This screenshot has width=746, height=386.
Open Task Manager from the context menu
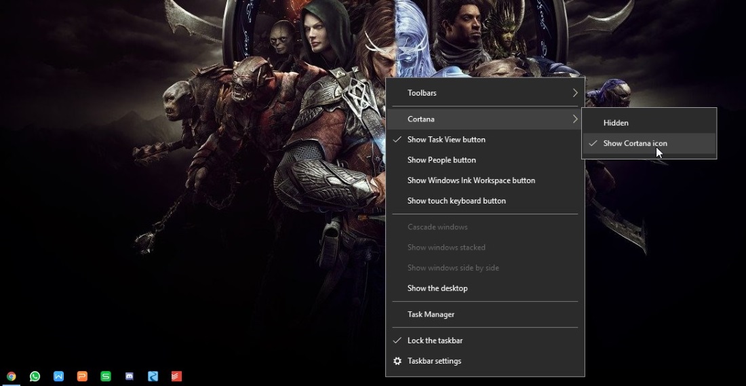(x=485, y=314)
